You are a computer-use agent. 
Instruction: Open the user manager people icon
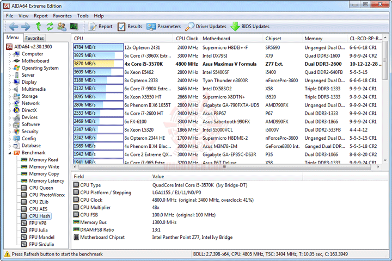(62, 26)
